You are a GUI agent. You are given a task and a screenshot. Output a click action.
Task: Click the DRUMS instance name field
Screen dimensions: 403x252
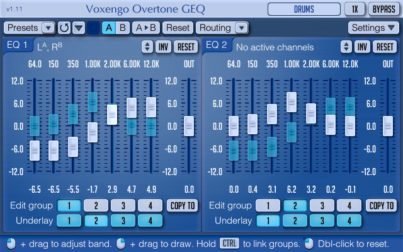click(304, 9)
